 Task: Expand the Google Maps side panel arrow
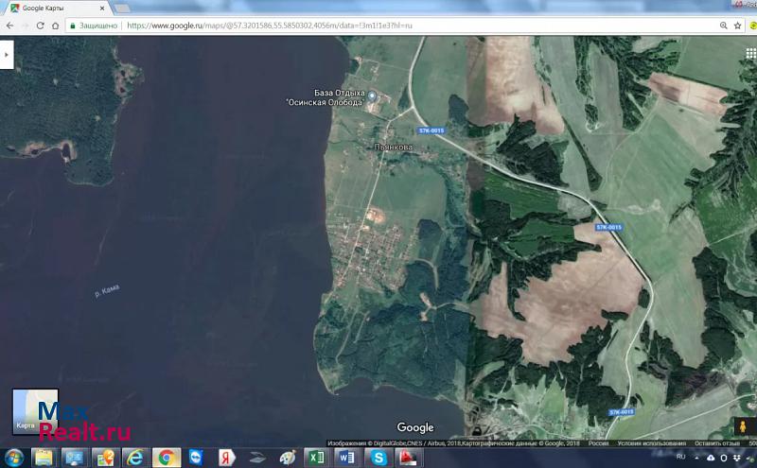pyautogui.click(x=6, y=55)
